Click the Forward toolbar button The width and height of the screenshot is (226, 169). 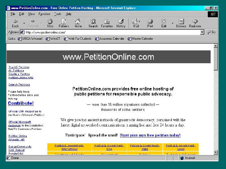[33, 23]
